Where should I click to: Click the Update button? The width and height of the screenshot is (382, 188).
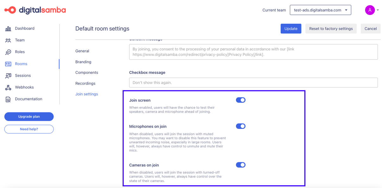tap(291, 29)
